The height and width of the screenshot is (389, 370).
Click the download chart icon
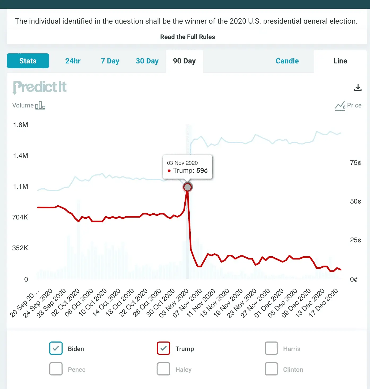pos(358,88)
